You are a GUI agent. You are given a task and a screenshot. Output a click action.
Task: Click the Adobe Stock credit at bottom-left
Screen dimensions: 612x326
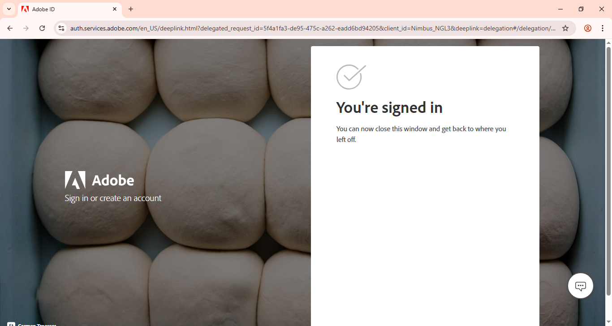31,324
